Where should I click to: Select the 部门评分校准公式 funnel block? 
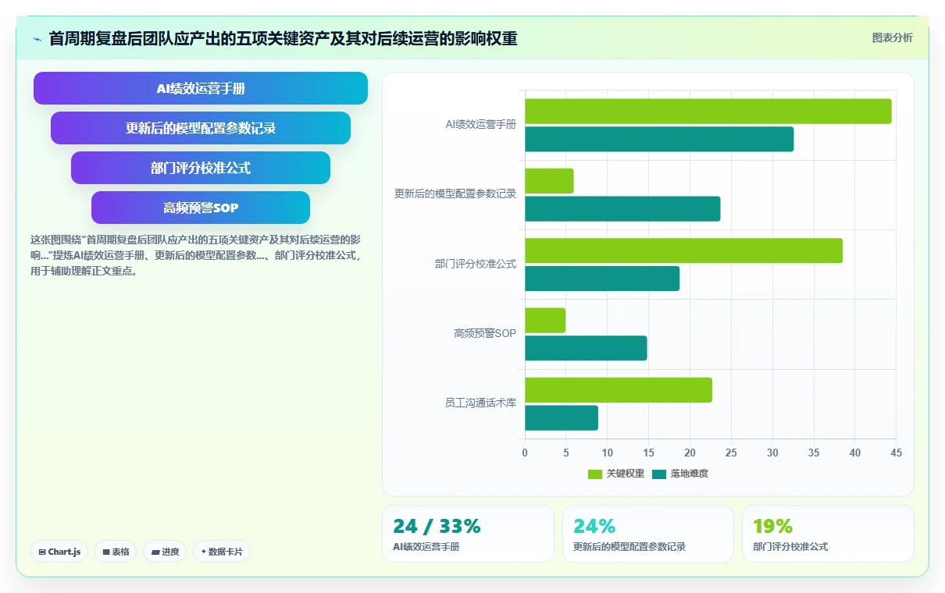tap(201, 168)
